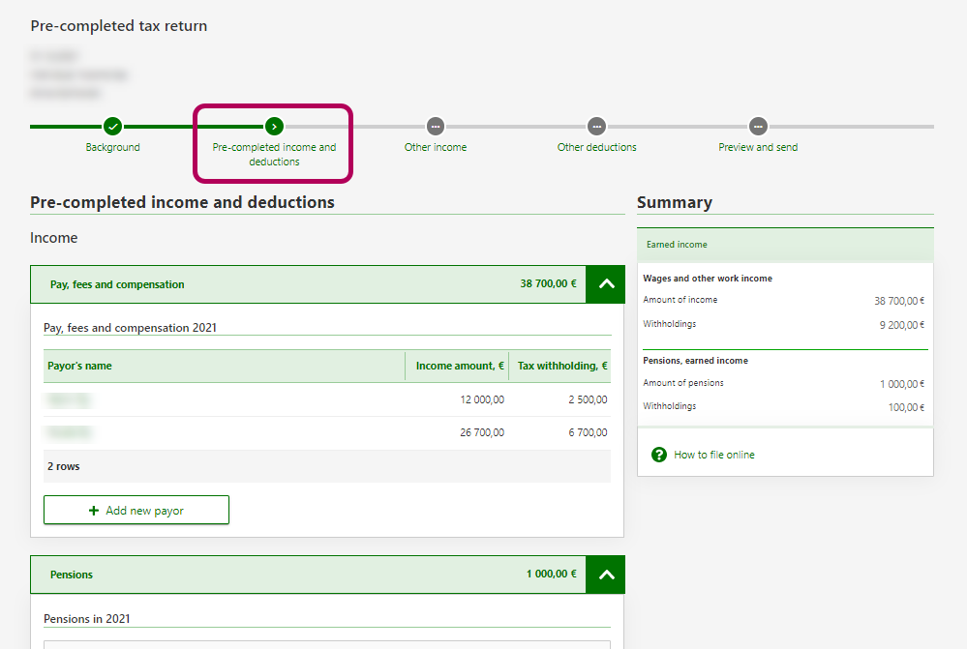Open the Other deductions step label
The width and height of the screenshot is (967, 649).
click(x=596, y=148)
